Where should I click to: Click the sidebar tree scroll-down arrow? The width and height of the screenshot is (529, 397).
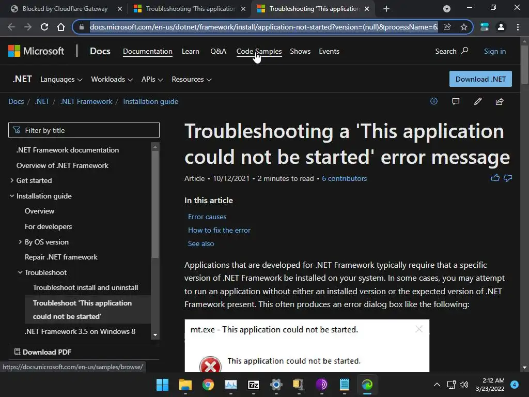[155, 335]
